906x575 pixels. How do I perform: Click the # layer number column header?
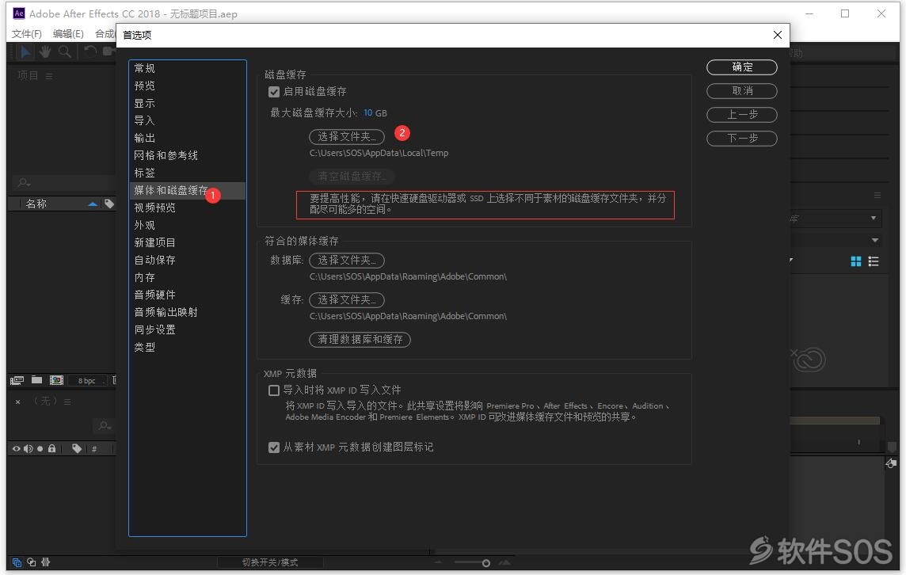point(94,449)
